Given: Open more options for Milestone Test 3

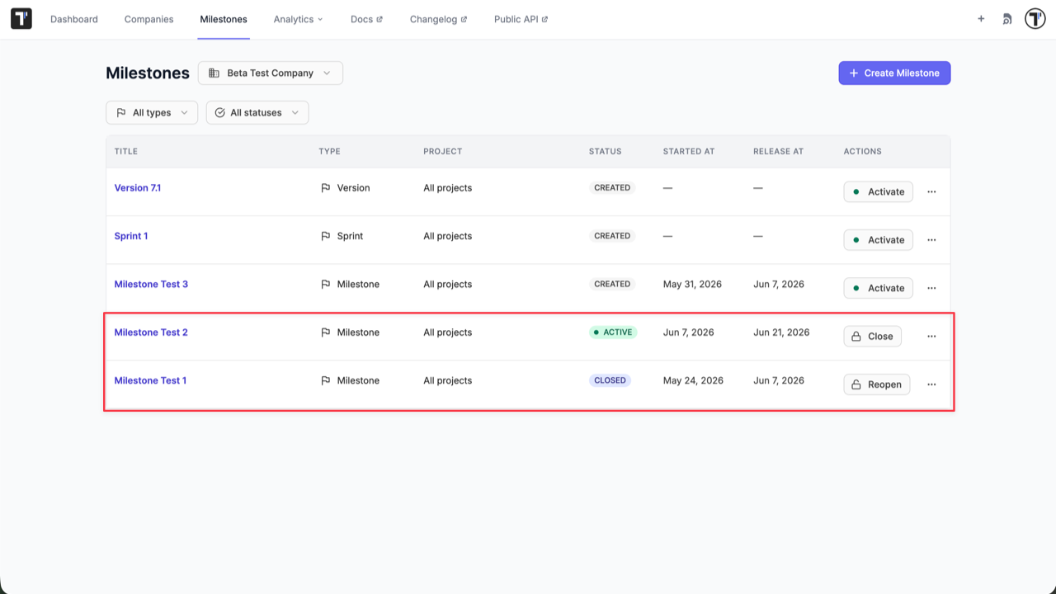Looking at the screenshot, I should (931, 288).
